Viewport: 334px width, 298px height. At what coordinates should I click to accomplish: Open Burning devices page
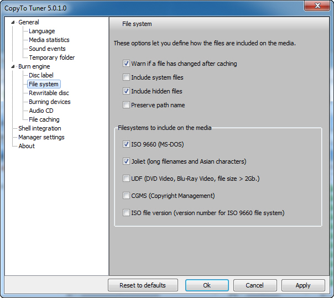pos(49,102)
